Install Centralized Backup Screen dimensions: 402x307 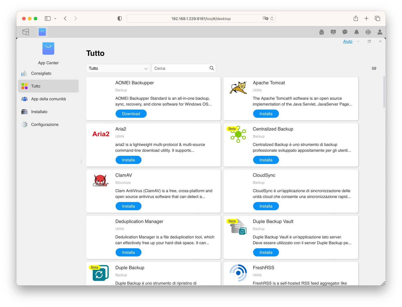[x=266, y=160]
